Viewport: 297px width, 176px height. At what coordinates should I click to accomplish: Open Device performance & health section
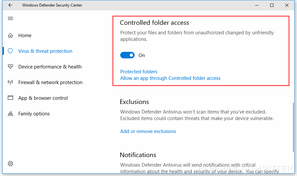(50, 67)
